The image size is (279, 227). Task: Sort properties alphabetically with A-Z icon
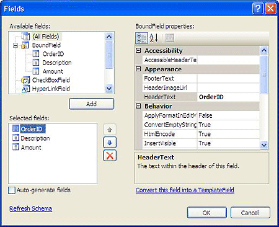(x=154, y=38)
